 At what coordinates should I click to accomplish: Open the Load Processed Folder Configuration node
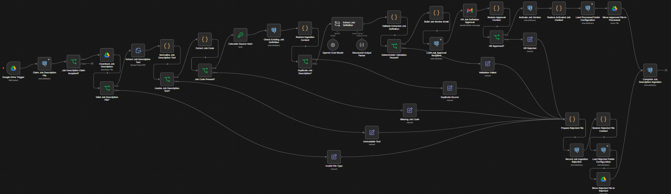click(588, 9)
